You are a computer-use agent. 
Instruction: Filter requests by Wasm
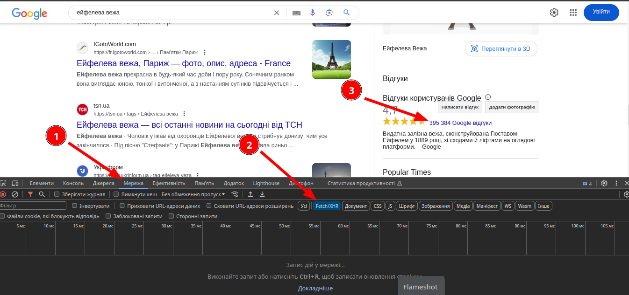525,206
